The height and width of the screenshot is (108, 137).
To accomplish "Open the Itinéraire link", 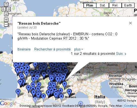I will click(x=24, y=49).
